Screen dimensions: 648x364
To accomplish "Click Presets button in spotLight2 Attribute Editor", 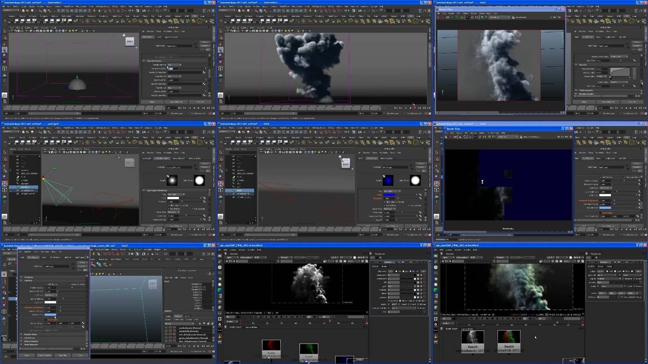I will pos(205,167).
